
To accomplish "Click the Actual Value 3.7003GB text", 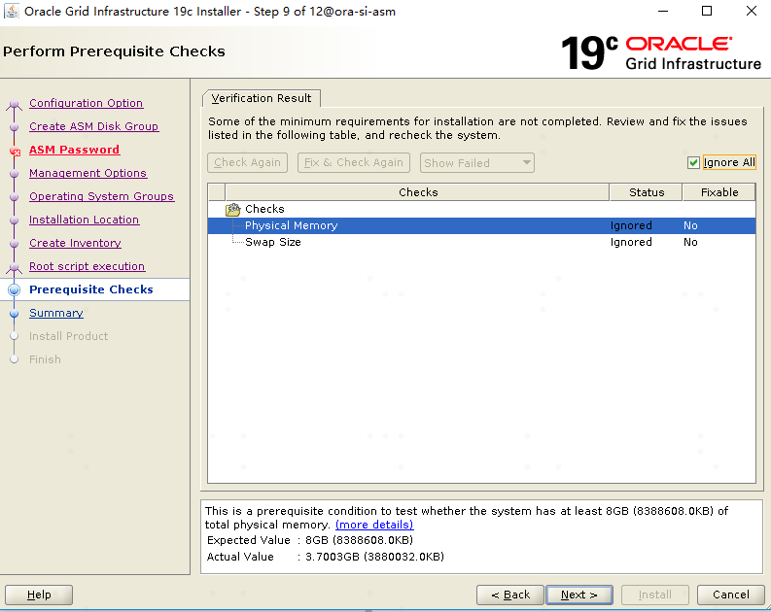I will 374,557.
